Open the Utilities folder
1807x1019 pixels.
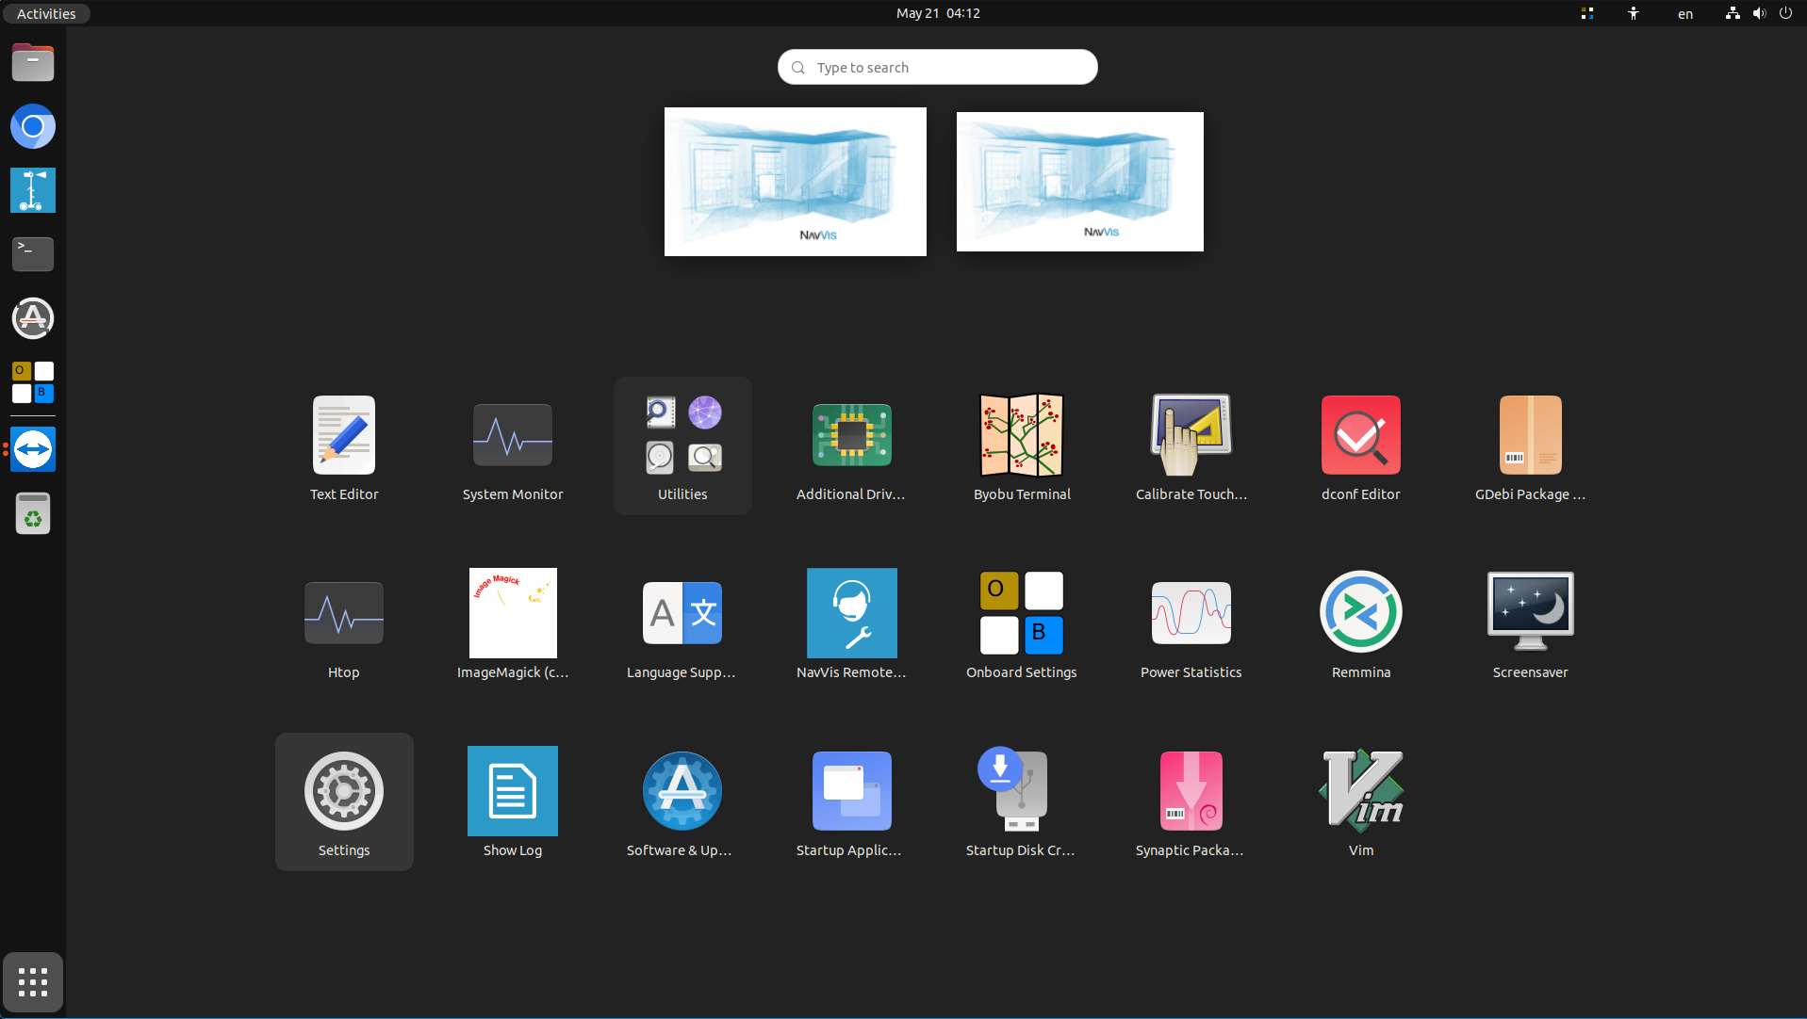point(682,446)
